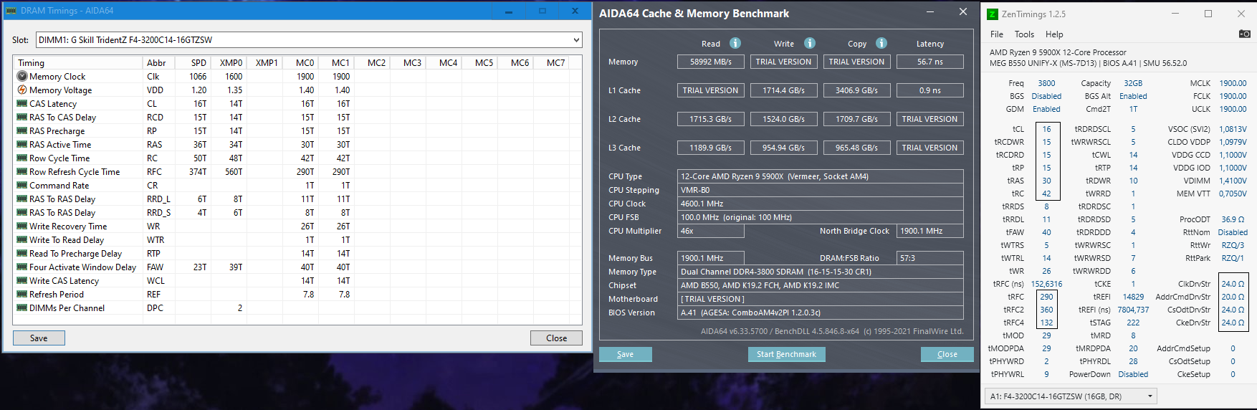Click Memory Latency result 56.7 ns
This screenshot has height=410, width=1257.
click(929, 62)
